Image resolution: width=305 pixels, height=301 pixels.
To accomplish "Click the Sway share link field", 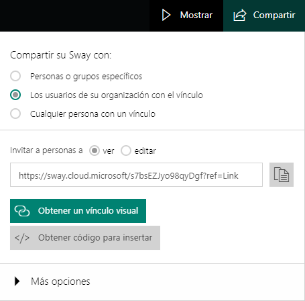I will coord(136,175).
